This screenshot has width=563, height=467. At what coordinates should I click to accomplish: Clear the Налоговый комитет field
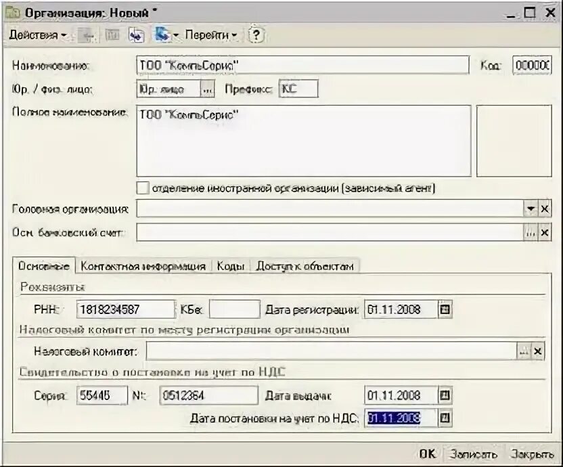(538, 351)
